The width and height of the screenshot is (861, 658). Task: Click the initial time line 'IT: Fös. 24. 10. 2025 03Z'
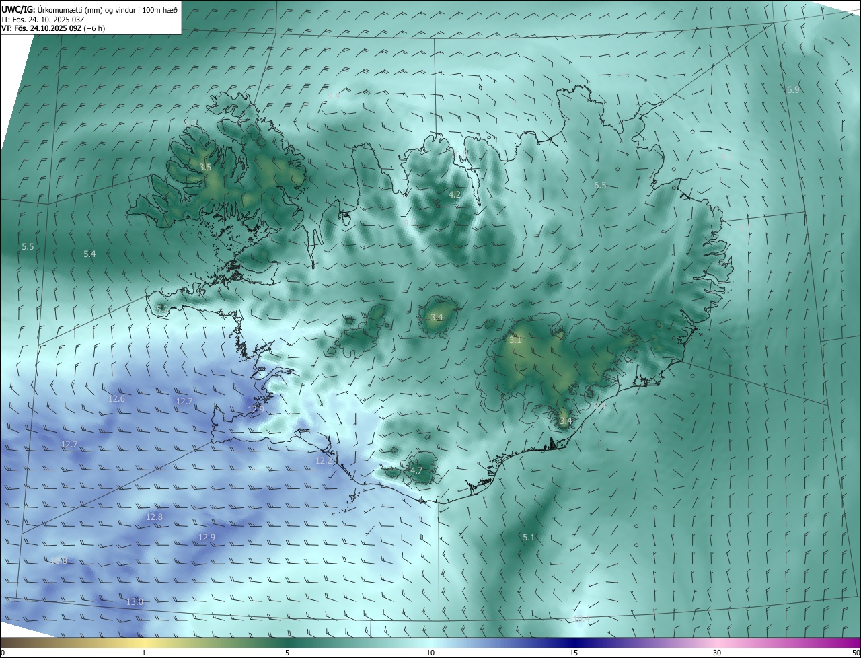[x=42, y=19]
